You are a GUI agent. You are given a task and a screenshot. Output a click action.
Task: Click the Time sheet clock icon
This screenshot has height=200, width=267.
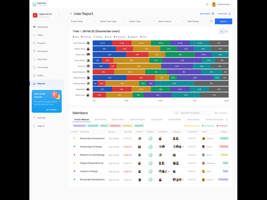[34, 67]
